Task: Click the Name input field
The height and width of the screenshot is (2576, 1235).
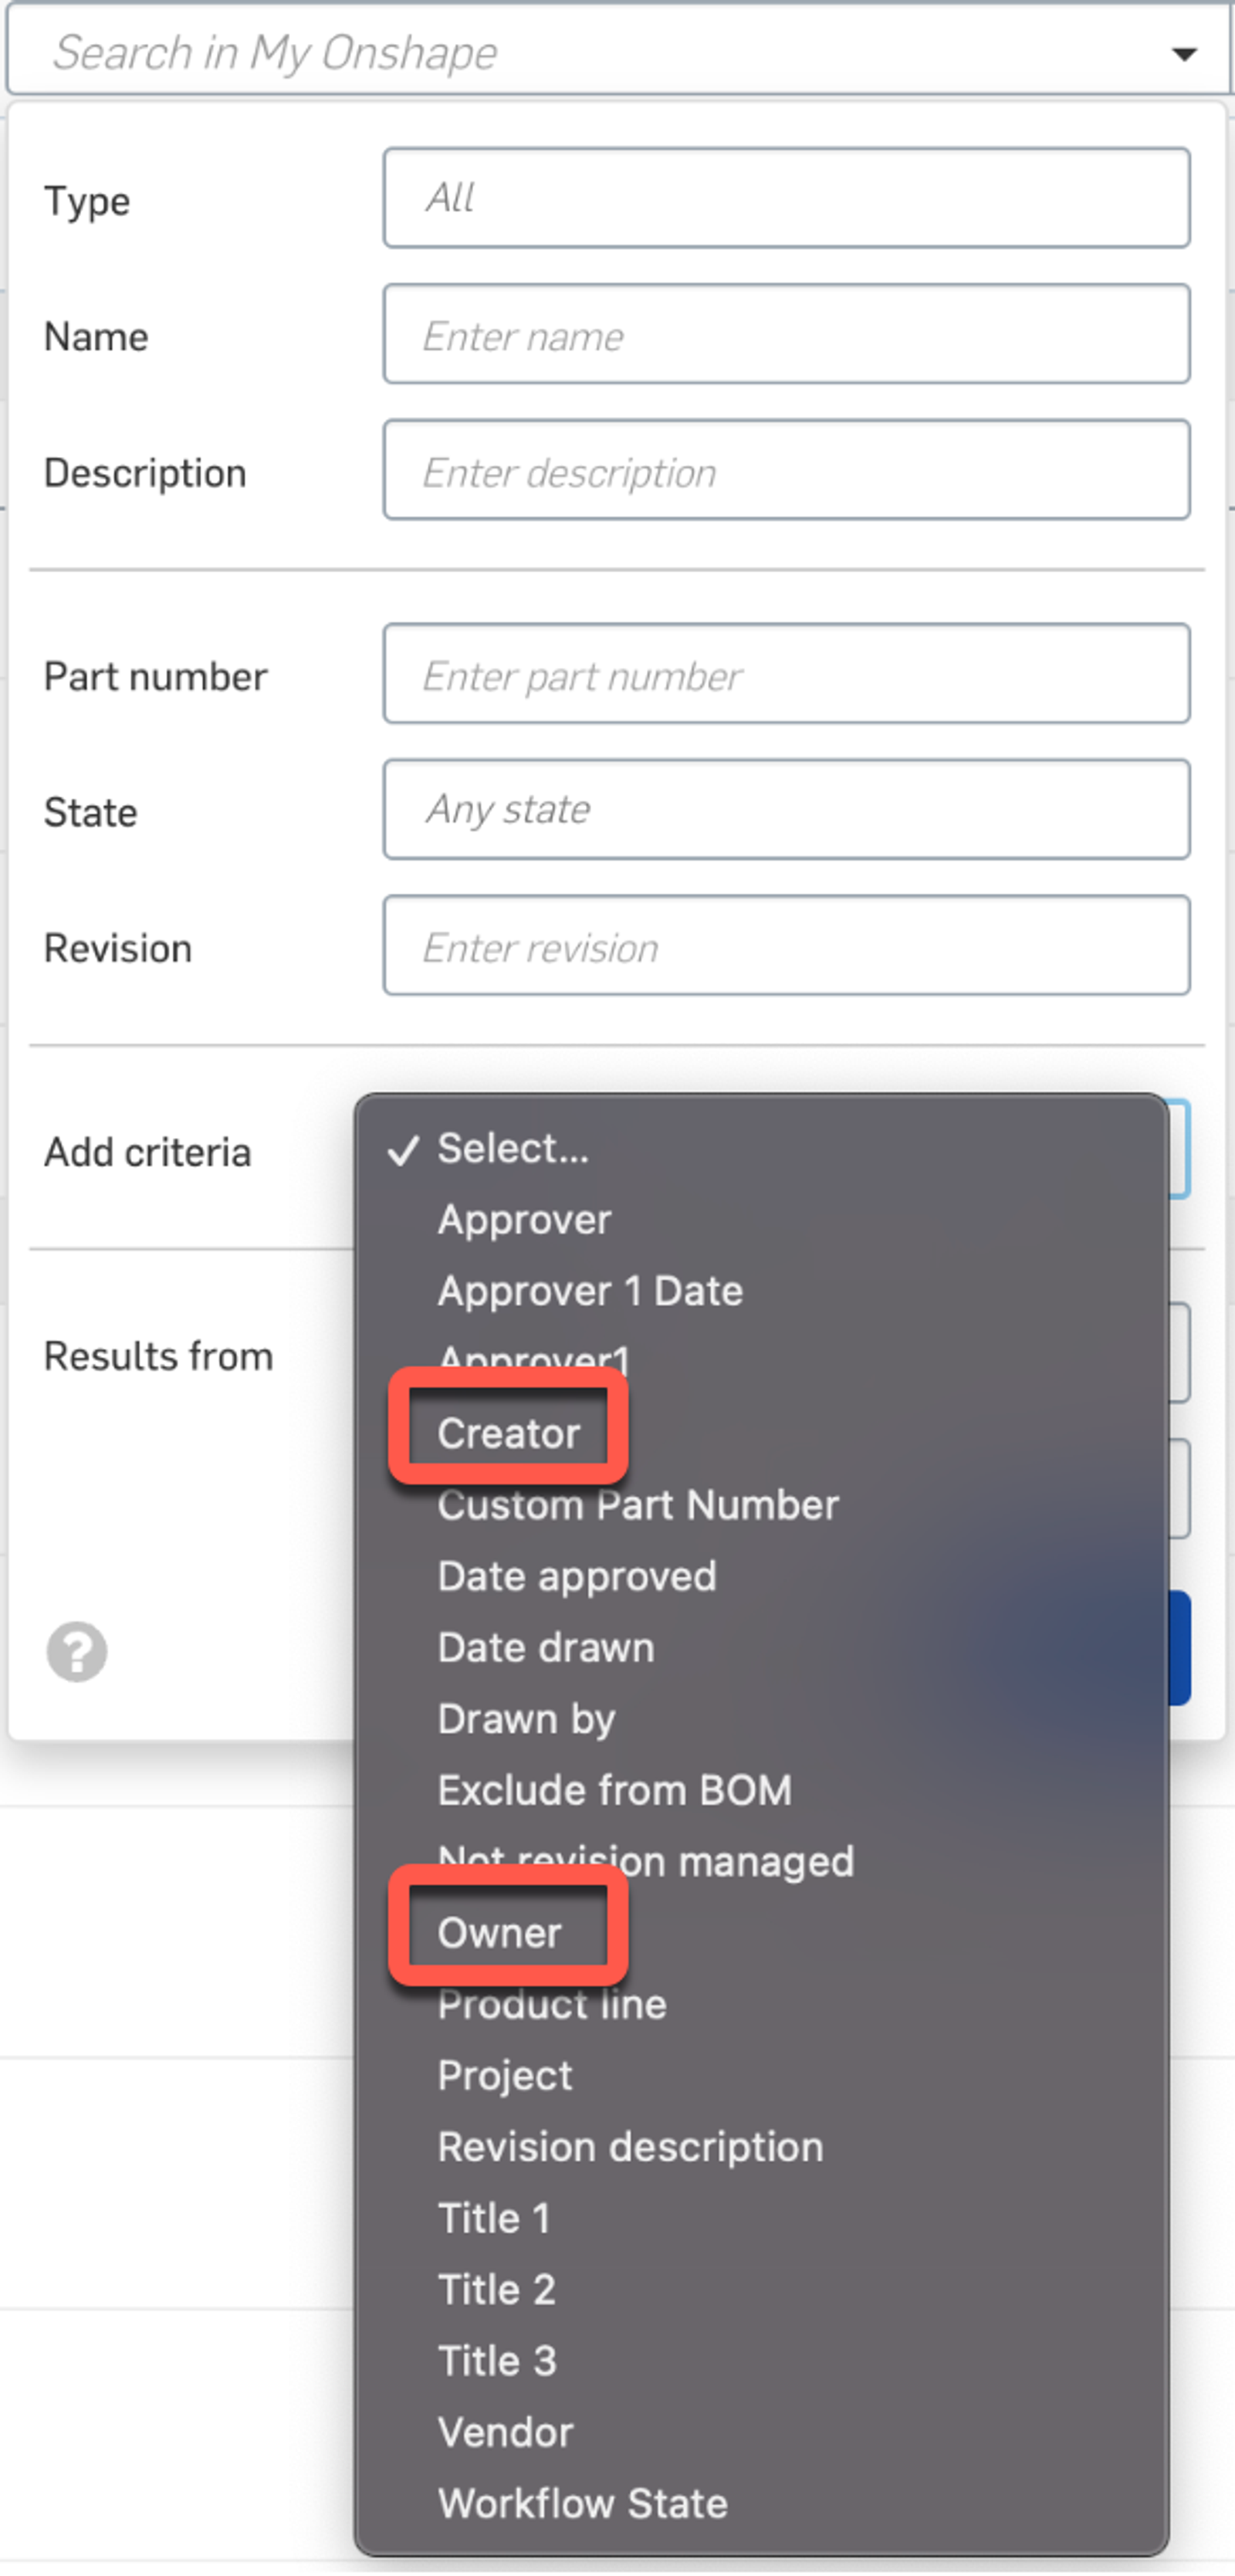Action: (x=786, y=334)
